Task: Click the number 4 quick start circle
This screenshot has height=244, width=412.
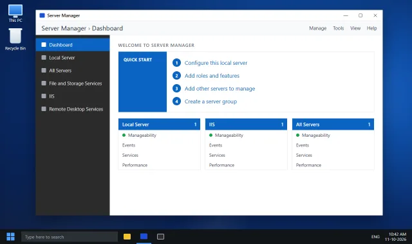Action: [176, 101]
